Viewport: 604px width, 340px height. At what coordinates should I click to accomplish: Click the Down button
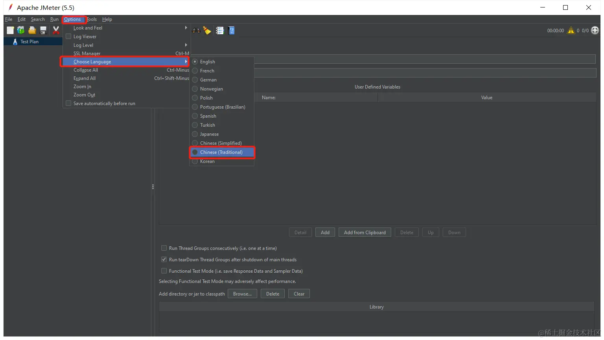[x=454, y=233]
